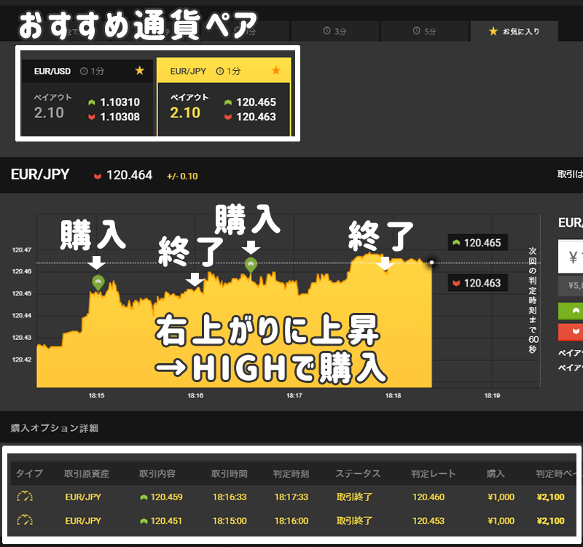Click 取引終了 status in 18:17:33 row
Image resolution: width=583 pixels, height=547 pixels.
click(354, 497)
